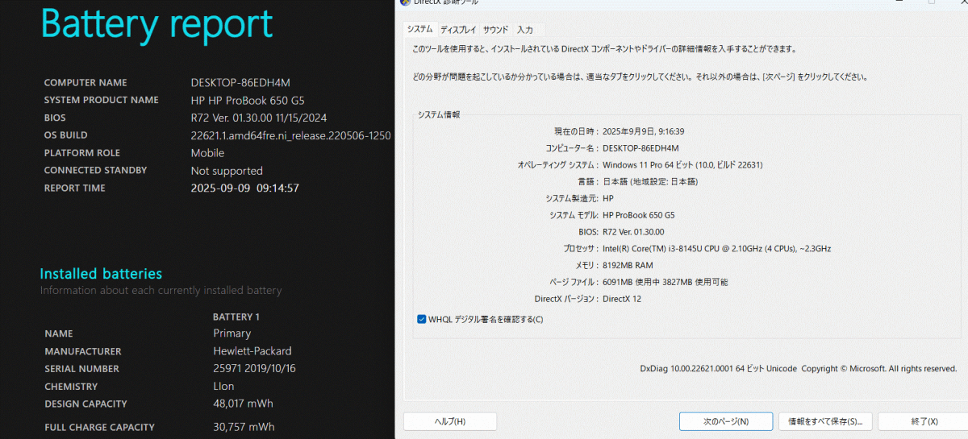This screenshot has width=968, height=439.
Task: Click the 'Information about each currently installed battery' subtitle
Action: coord(161,290)
